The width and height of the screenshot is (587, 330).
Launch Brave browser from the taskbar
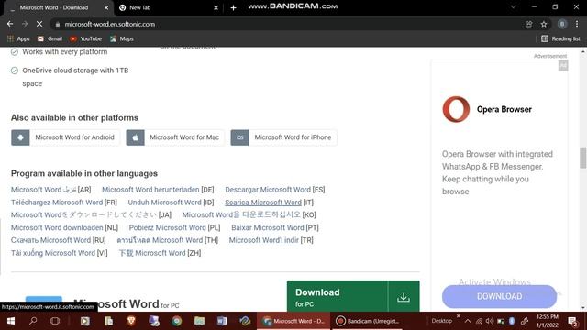[131, 321]
